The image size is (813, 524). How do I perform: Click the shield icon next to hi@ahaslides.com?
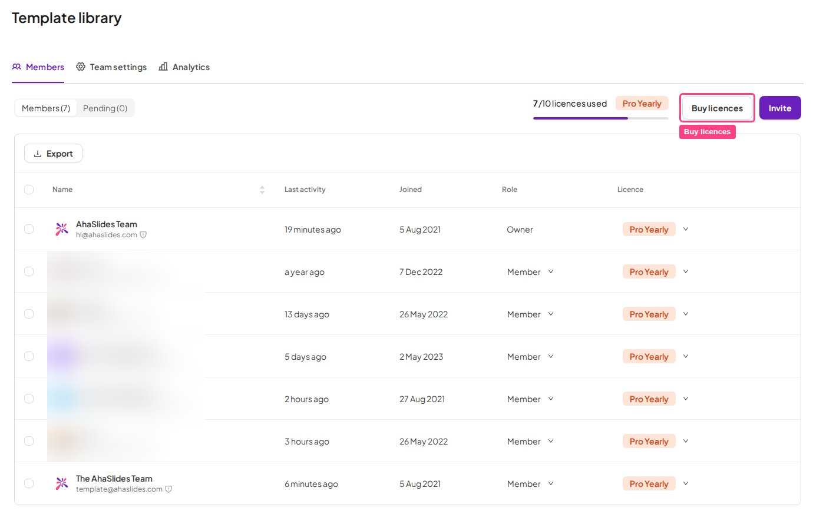(143, 235)
